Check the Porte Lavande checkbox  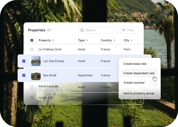[x=32, y=87]
